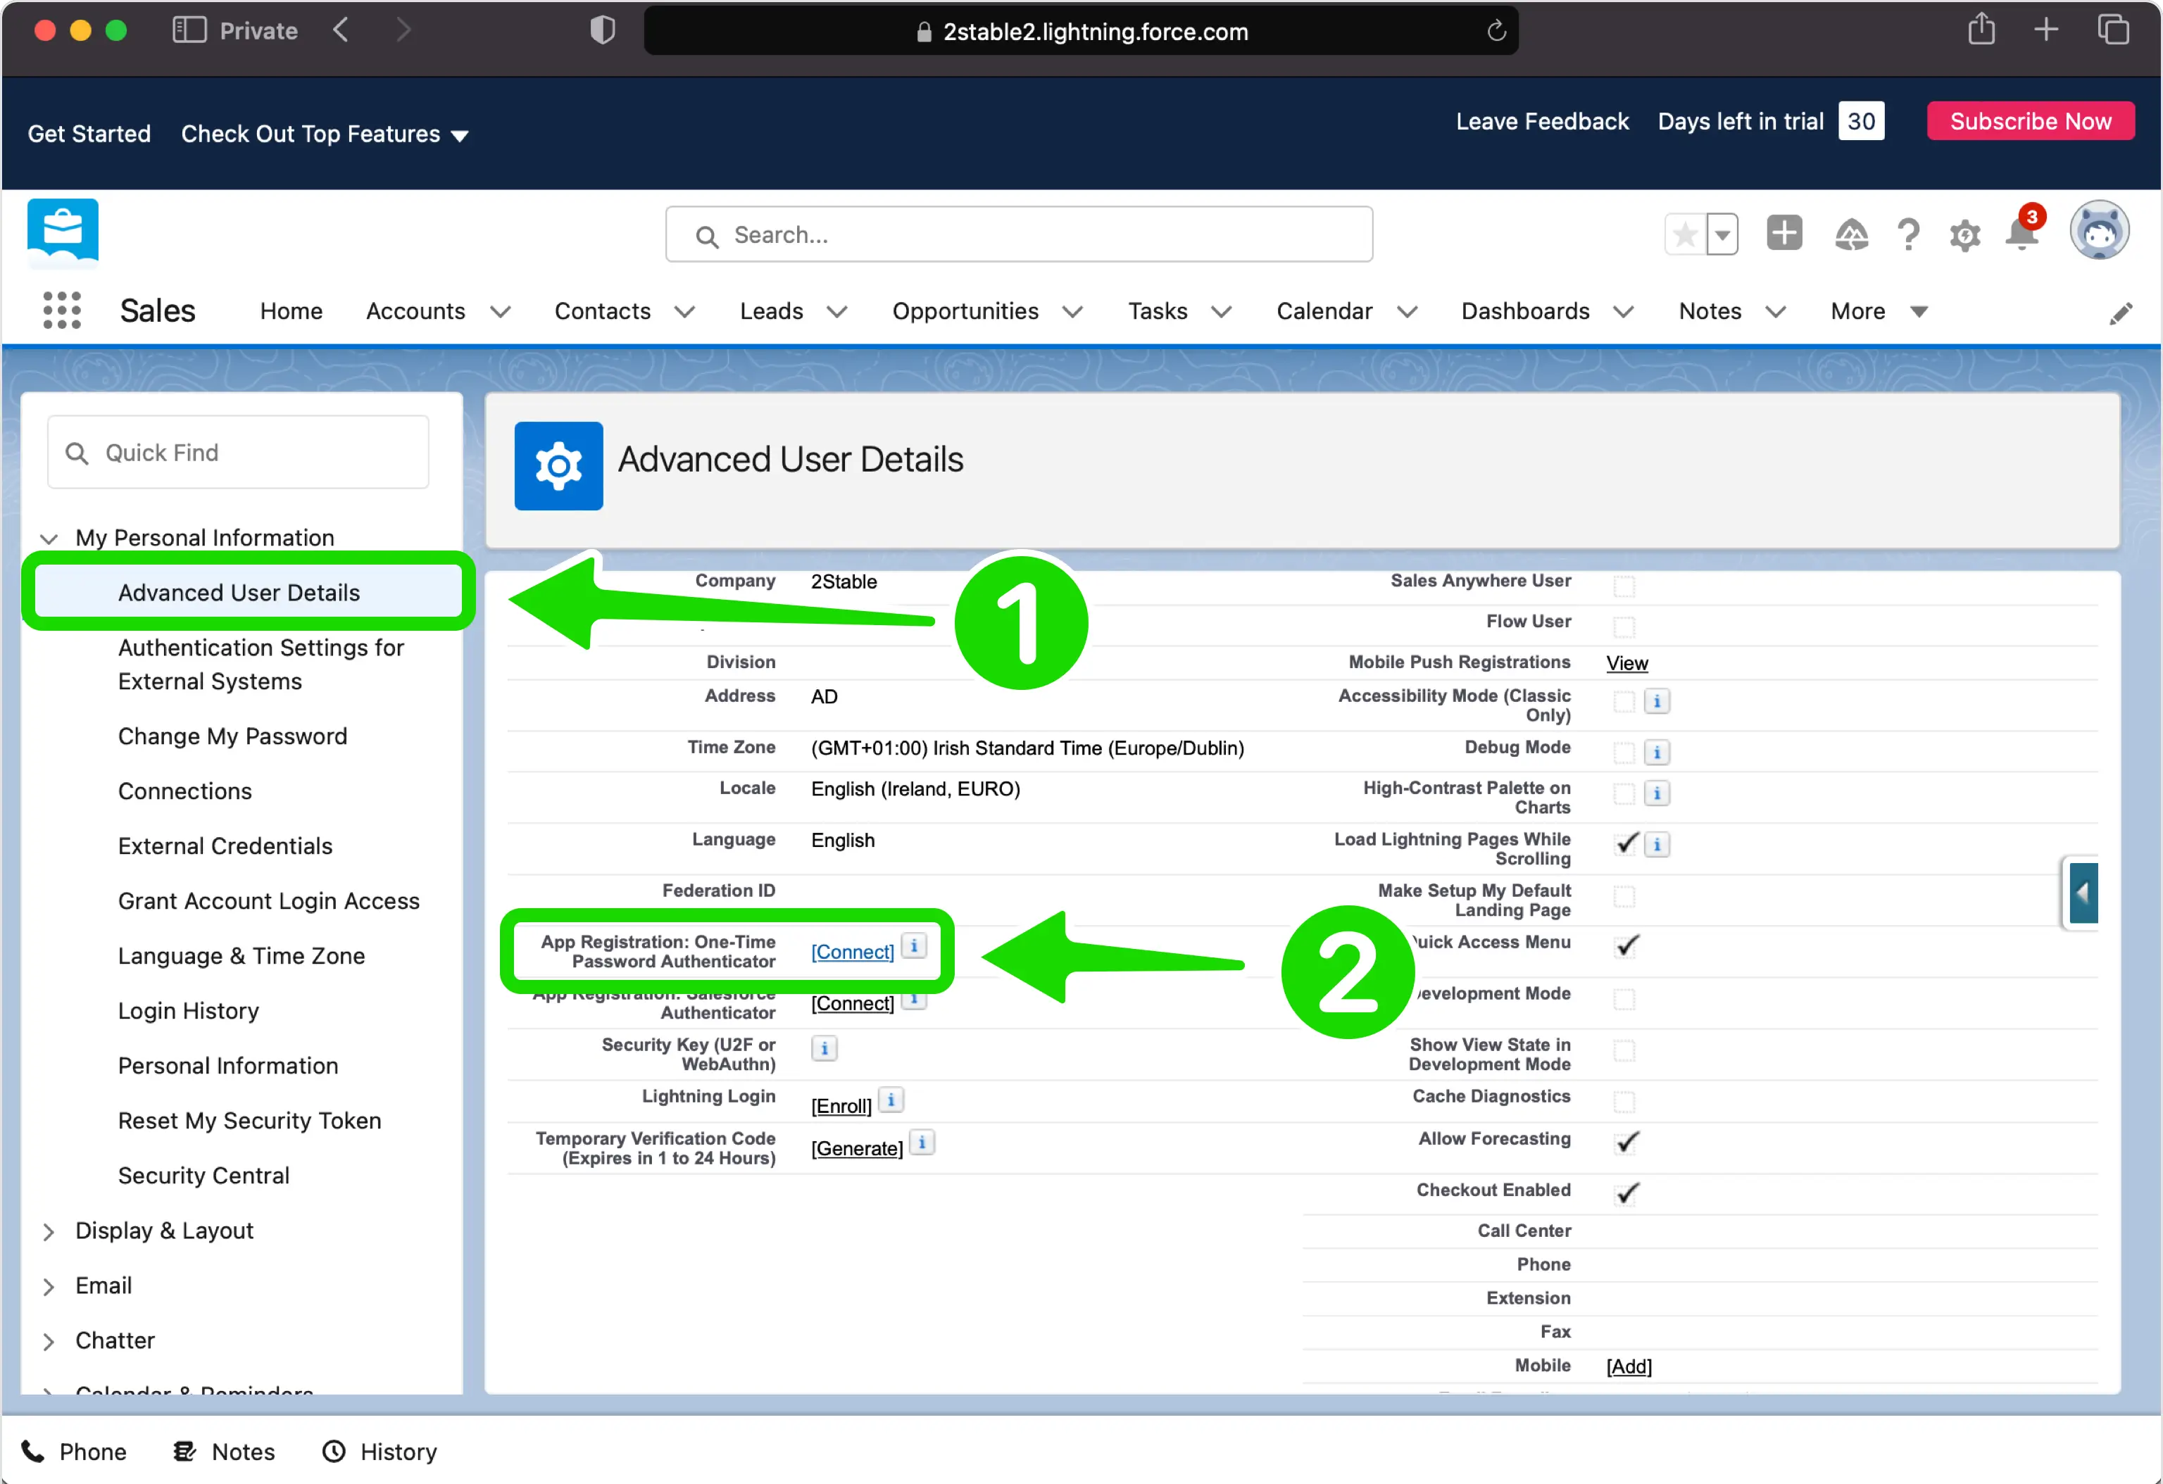
Task: Open the global actions plus icon
Action: point(1784,232)
